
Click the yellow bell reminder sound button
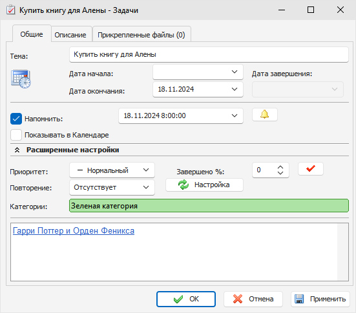pyautogui.click(x=264, y=114)
